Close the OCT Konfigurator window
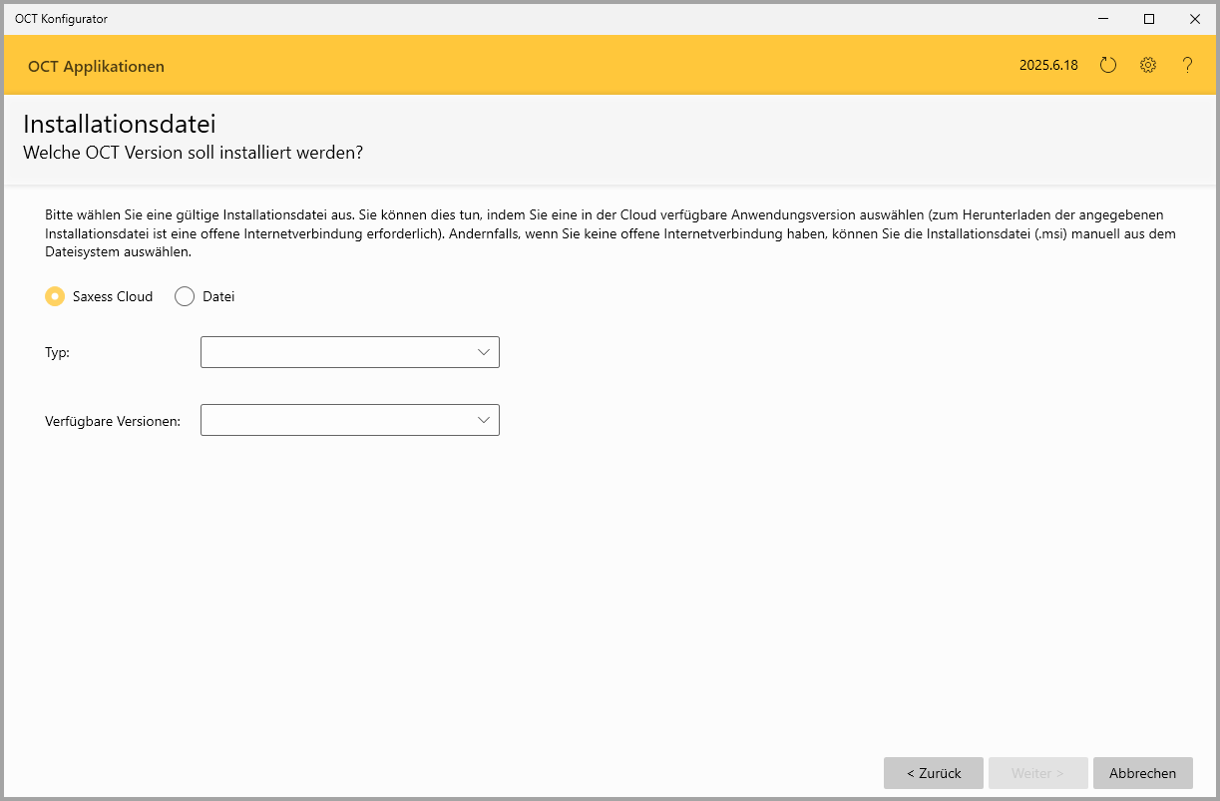Viewport: 1220px width, 801px height. point(1194,19)
